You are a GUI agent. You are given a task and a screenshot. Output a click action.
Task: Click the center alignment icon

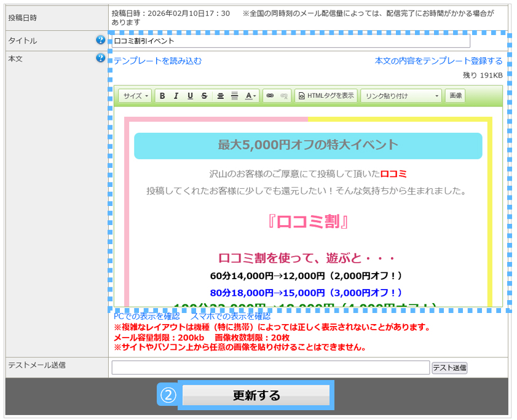click(x=221, y=96)
